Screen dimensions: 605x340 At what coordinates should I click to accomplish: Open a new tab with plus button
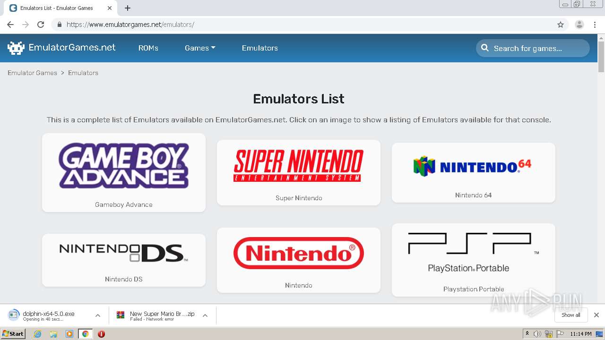point(128,8)
